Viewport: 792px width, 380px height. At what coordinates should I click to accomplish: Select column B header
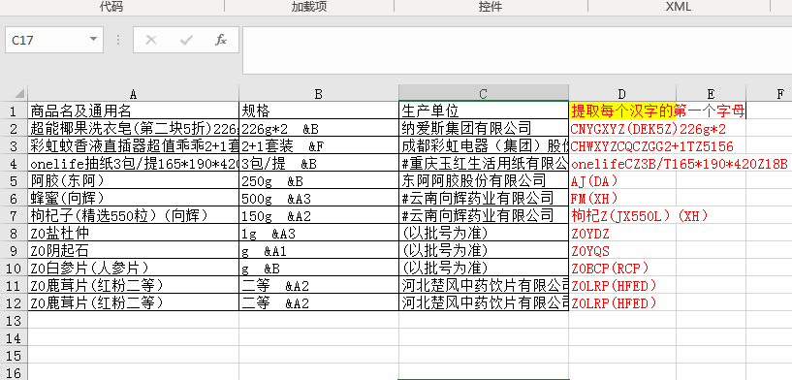coord(319,93)
